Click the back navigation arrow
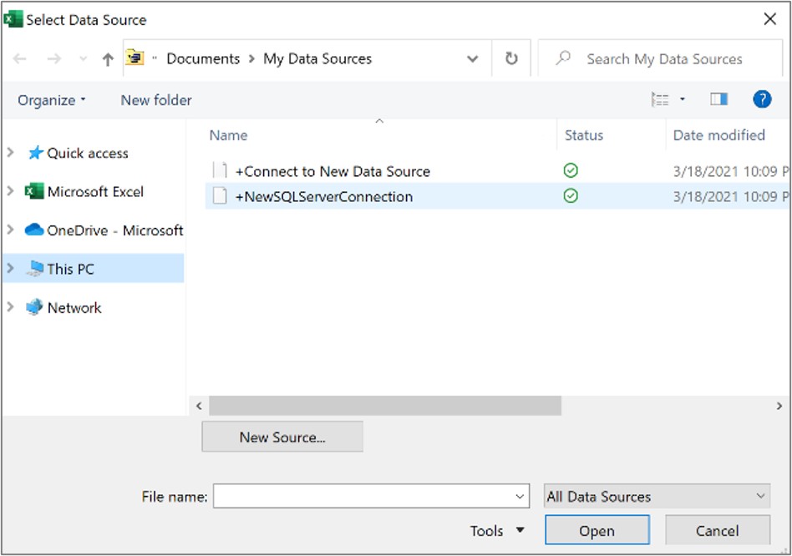 point(18,58)
